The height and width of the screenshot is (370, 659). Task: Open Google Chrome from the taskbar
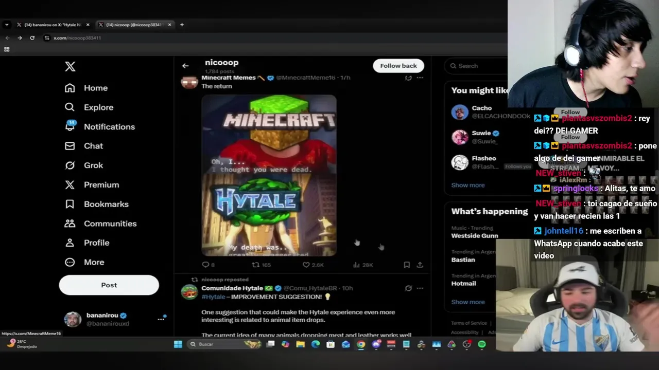pyautogui.click(x=361, y=344)
